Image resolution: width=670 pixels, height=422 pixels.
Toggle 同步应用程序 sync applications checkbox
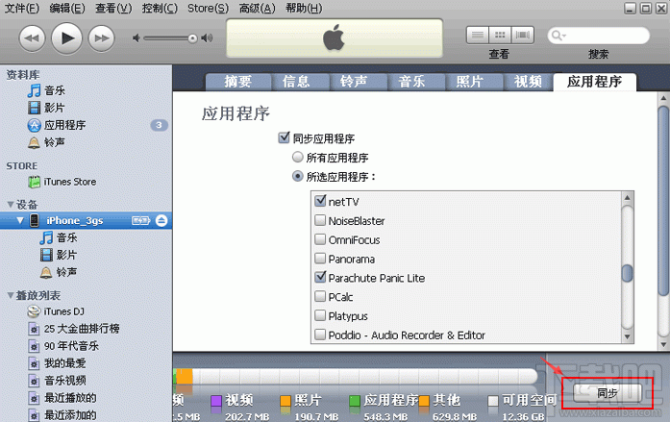coord(284,137)
